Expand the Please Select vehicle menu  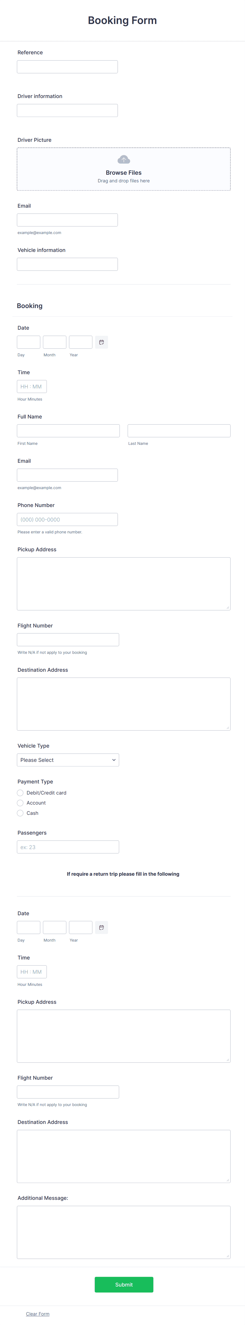point(67,760)
